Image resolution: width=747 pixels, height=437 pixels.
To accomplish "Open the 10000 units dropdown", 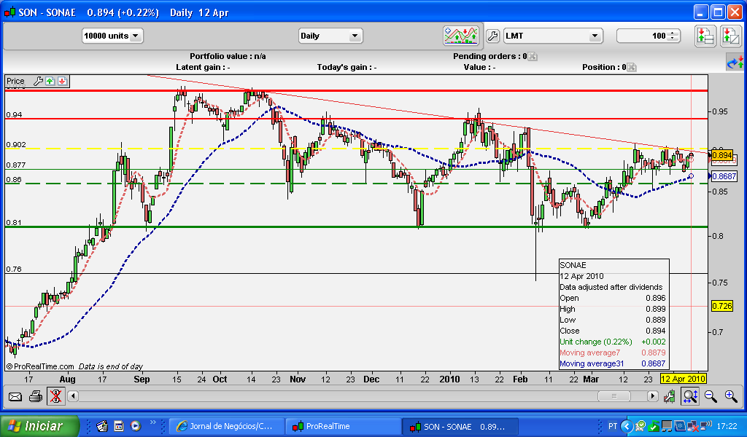I will click(x=112, y=36).
